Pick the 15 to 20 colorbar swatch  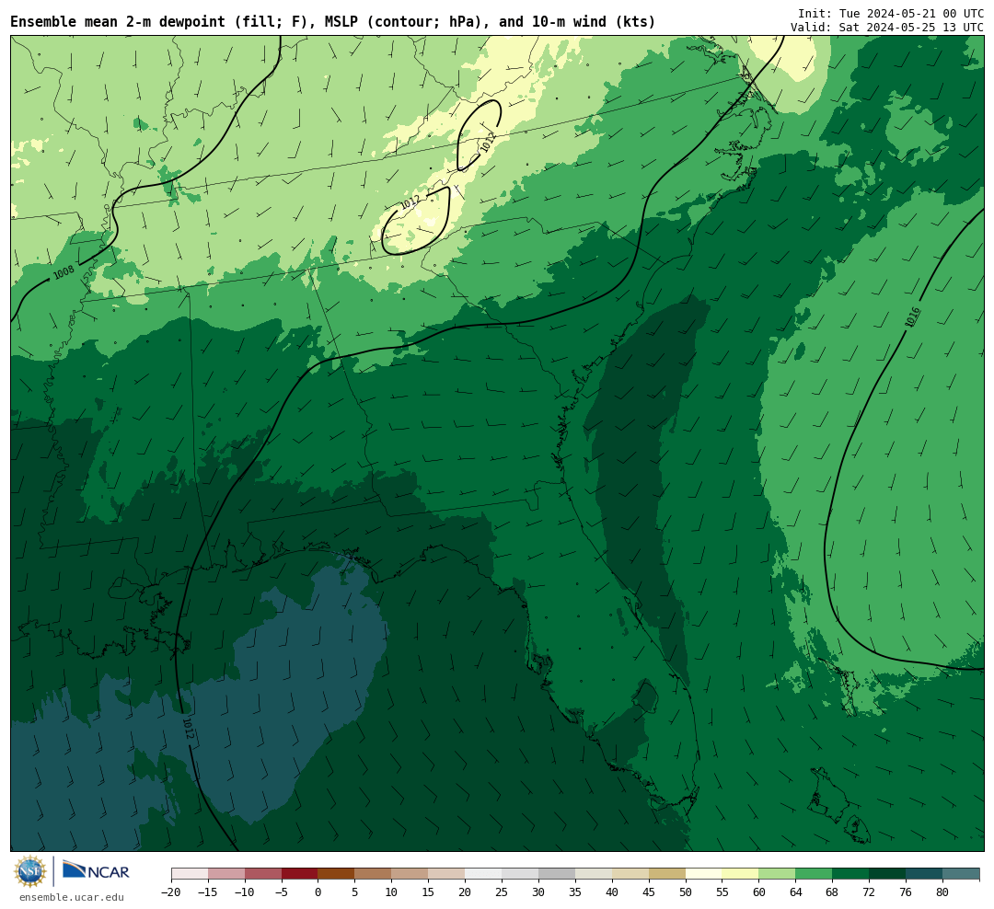pos(447,874)
